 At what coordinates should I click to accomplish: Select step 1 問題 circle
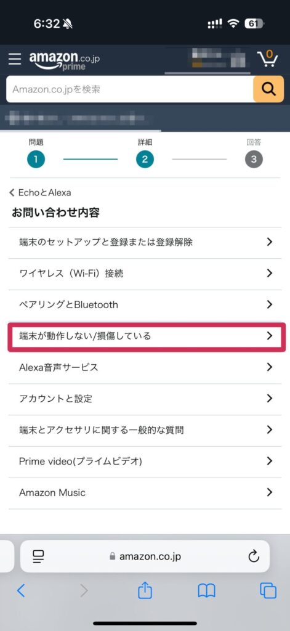pyautogui.click(x=36, y=160)
